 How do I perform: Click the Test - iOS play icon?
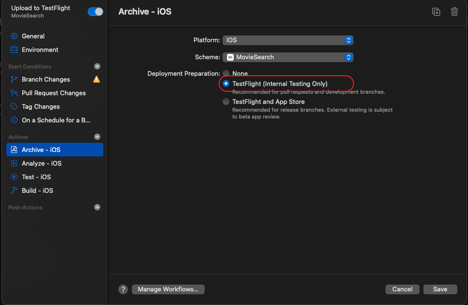pos(14,177)
